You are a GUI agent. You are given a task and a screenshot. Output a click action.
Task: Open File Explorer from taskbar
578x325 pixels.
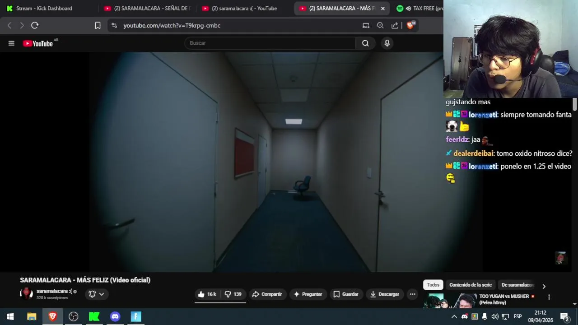(x=32, y=316)
